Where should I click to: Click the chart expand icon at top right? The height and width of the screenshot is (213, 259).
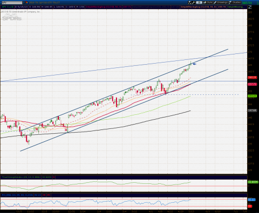(250, 7)
